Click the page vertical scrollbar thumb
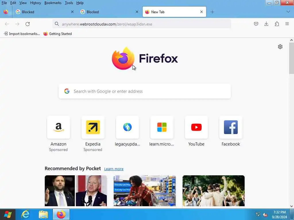This screenshot has width=294, height=220. [x=291, y=58]
